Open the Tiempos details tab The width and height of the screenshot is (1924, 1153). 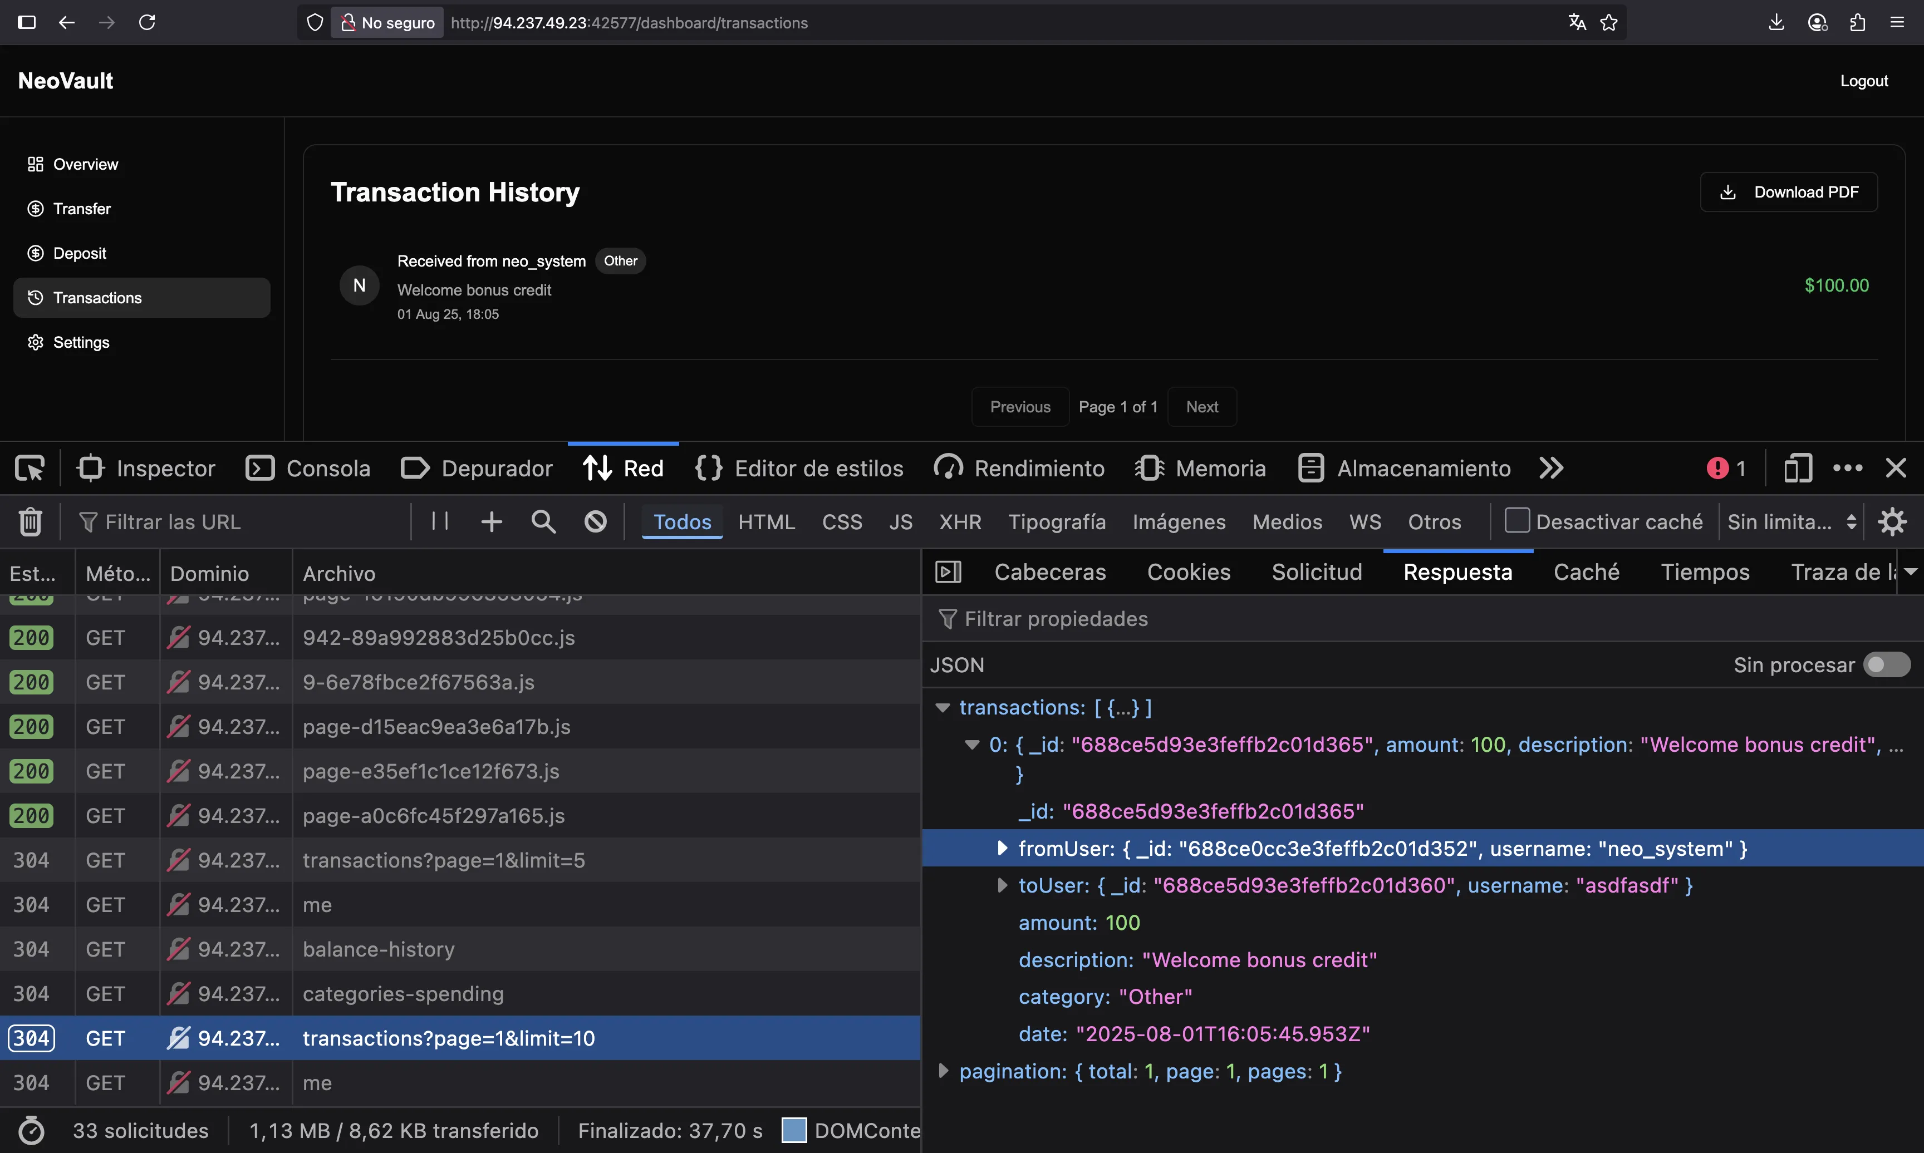pyautogui.click(x=1705, y=572)
